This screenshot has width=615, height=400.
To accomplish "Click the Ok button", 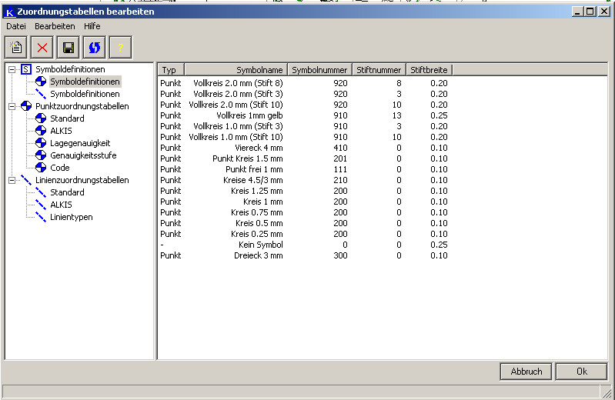I will pos(582,372).
